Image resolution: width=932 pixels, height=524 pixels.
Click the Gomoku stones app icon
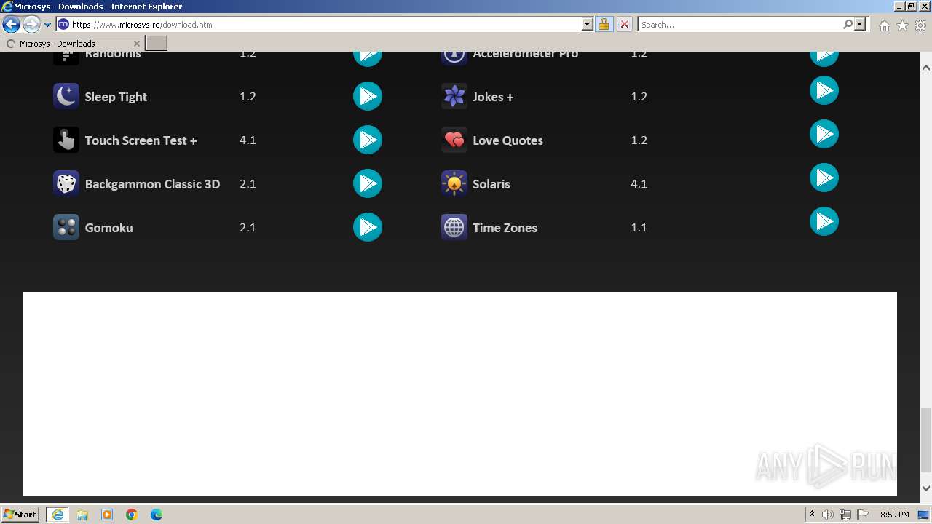click(x=66, y=227)
